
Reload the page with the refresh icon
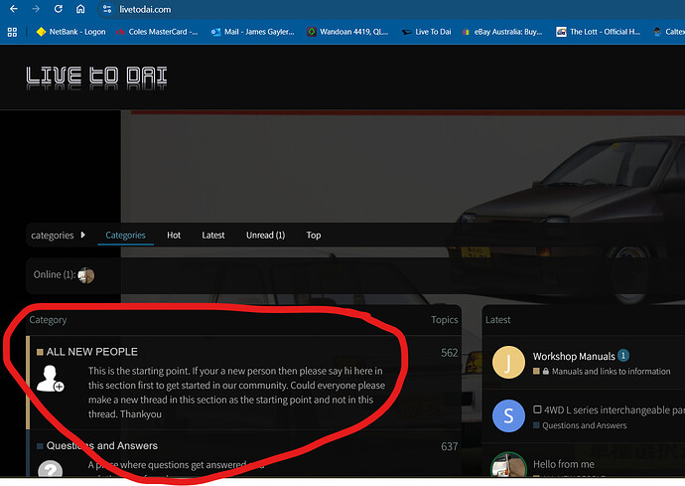(x=58, y=9)
